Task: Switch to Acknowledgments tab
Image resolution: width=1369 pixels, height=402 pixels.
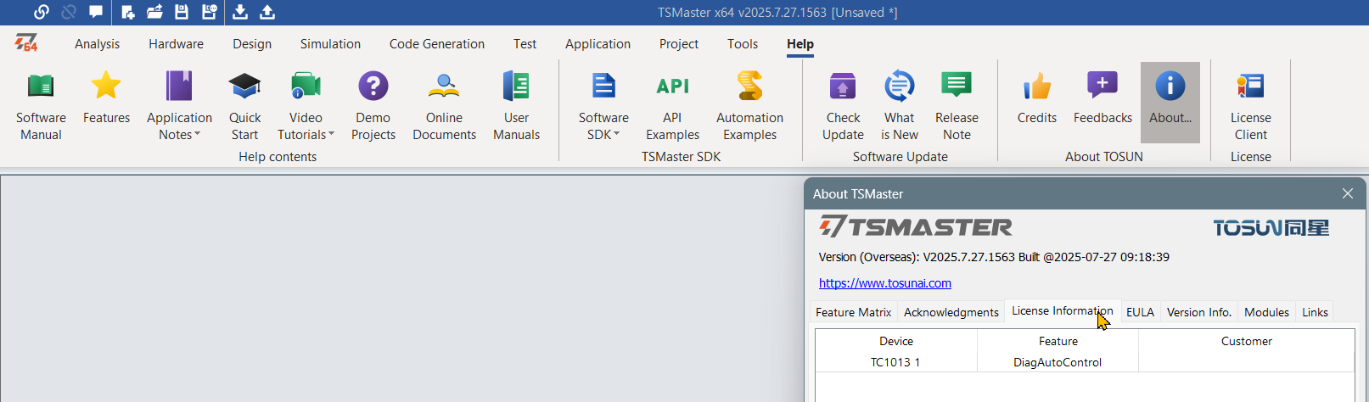Action: pos(951,312)
